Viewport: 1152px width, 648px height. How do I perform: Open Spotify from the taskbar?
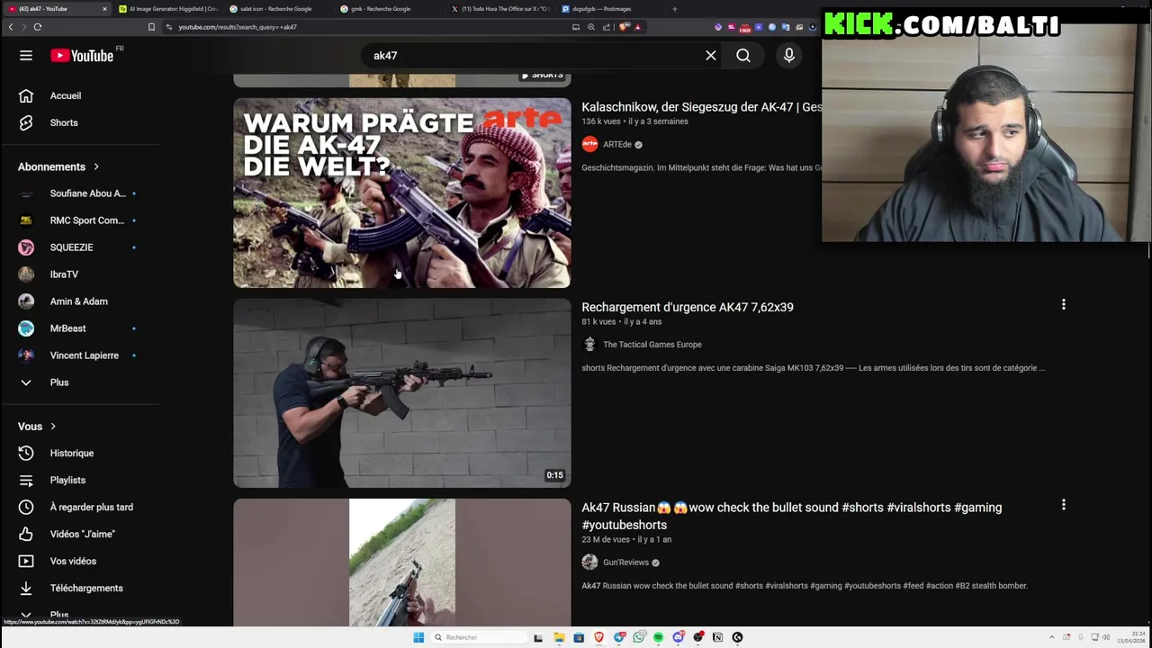pyautogui.click(x=659, y=637)
